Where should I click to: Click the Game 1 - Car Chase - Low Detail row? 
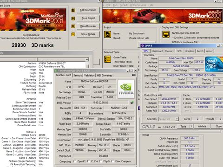coord(25,138)
